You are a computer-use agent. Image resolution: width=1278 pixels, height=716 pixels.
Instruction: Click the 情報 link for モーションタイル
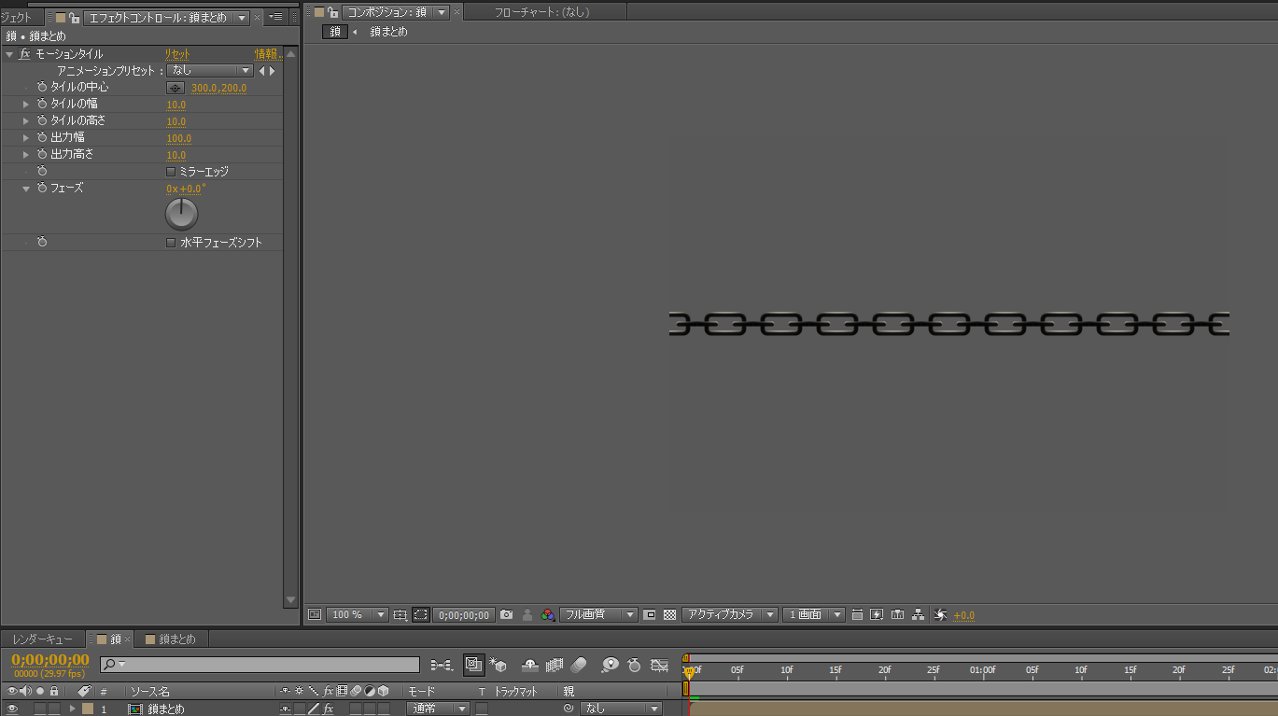click(x=269, y=54)
